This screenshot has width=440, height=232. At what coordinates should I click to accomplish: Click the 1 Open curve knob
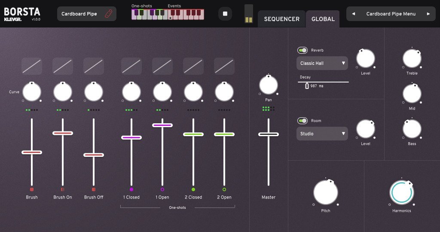pos(162,92)
